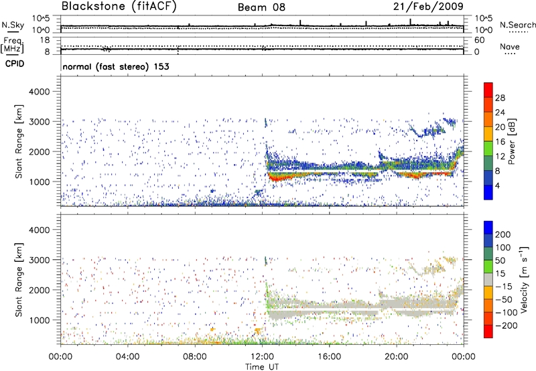Click the 'Time UT' axis label
This screenshot has height=371, width=536.
pyautogui.click(x=262, y=367)
